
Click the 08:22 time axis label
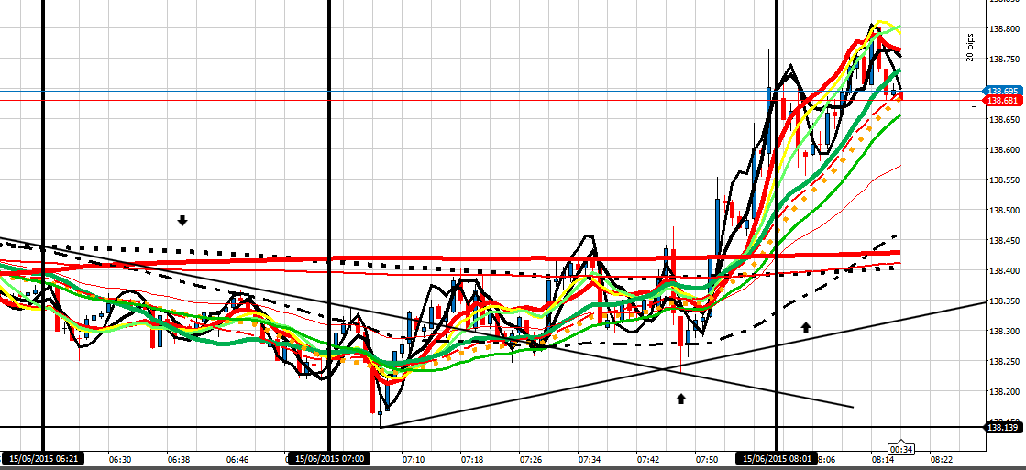[941, 460]
